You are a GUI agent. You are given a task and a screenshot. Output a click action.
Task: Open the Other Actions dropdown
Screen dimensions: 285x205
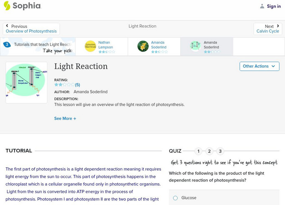(259, 66)
